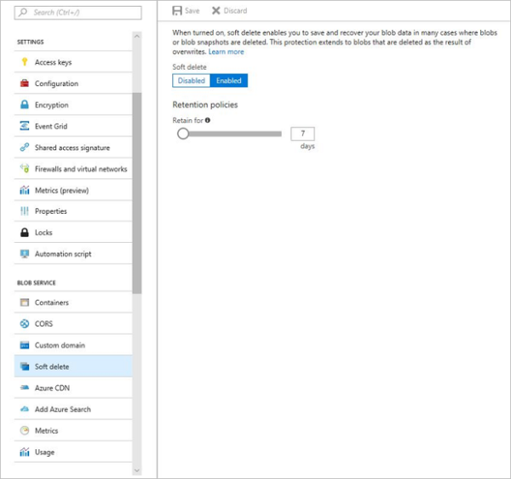This screenshot has height=479, width=511.
Task: Open the Custom domain settings
Action: [x=73, y=345]
